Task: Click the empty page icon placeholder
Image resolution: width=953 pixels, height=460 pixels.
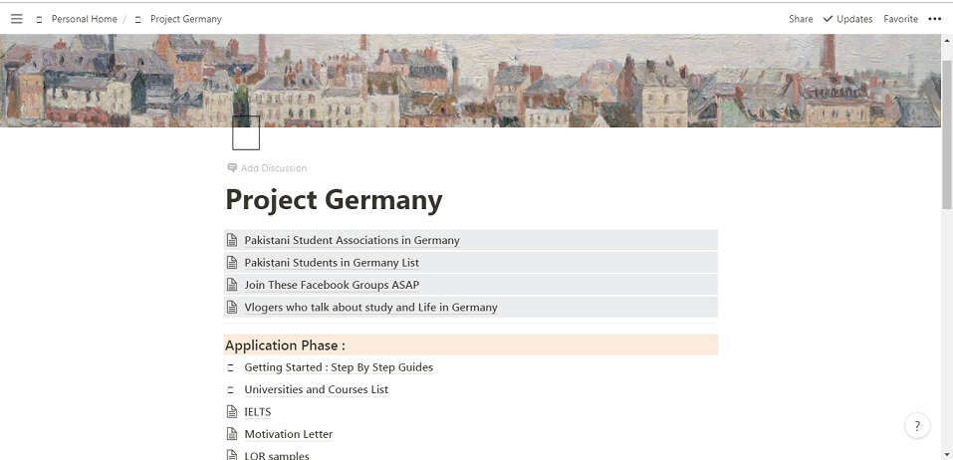Action: pos(246,132)
